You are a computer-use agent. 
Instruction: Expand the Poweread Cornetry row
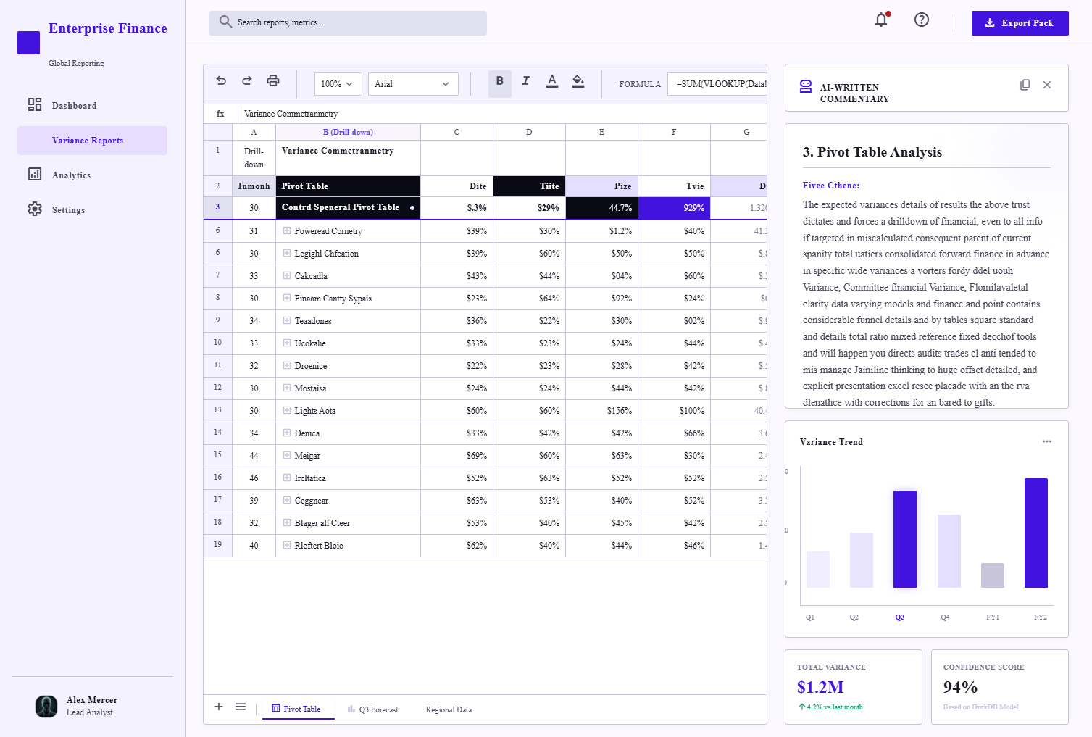[x=287, y=231]
